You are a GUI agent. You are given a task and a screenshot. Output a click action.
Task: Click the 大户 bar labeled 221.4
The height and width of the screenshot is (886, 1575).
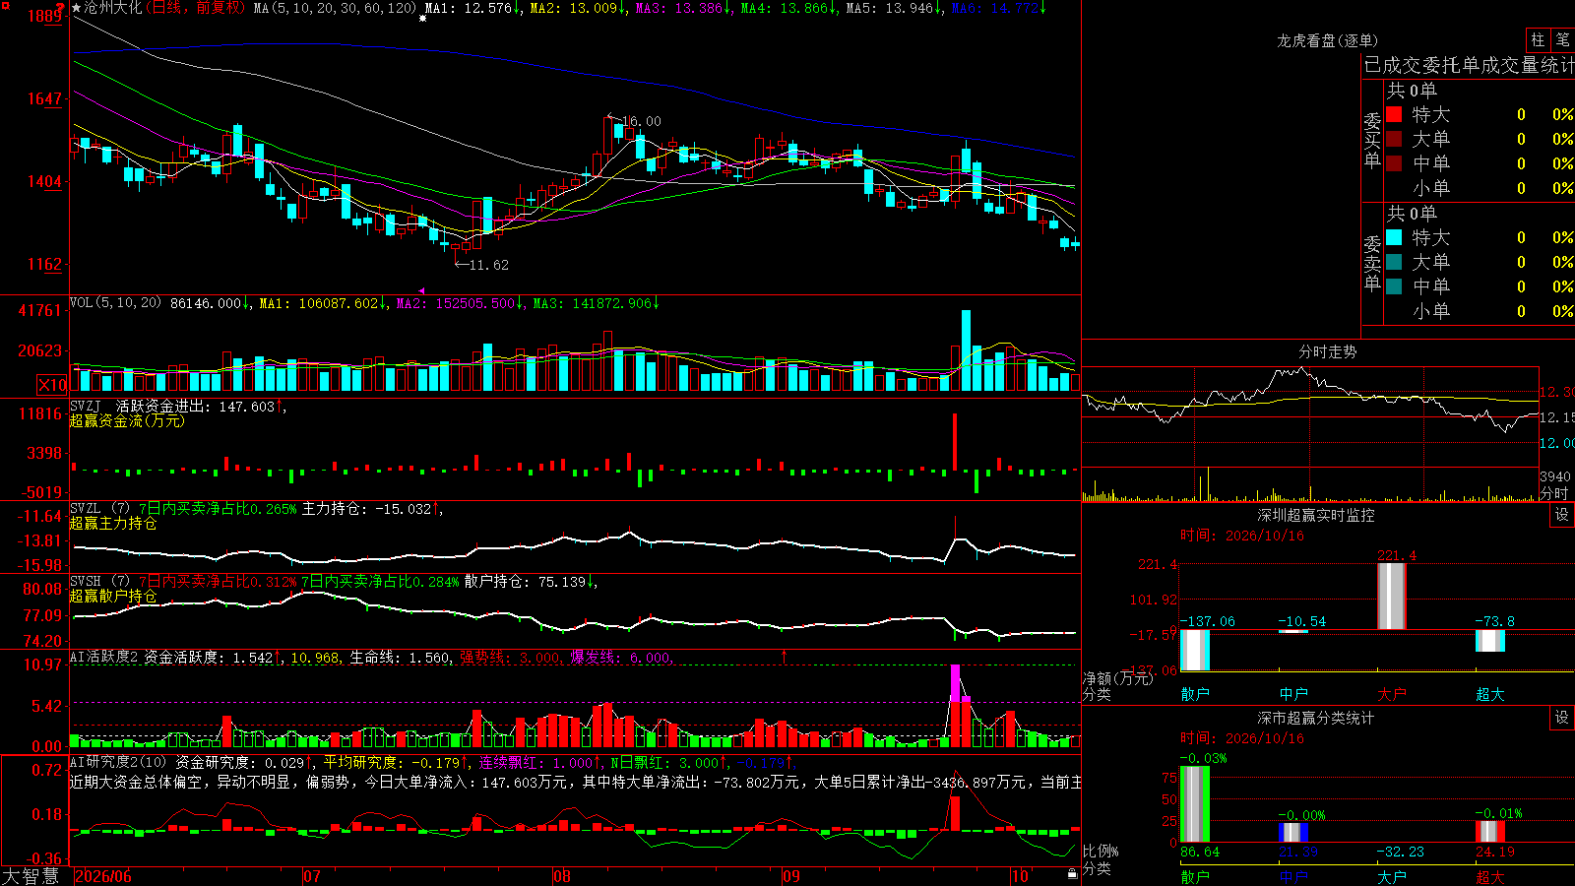click(1392, 597)
